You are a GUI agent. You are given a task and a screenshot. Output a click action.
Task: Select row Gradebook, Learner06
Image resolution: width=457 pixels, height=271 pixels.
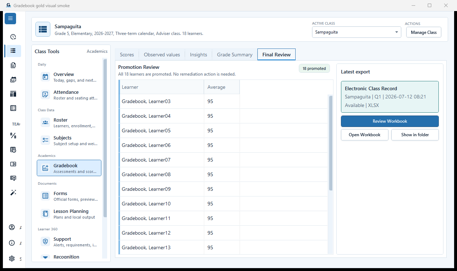tap(223, 145)
